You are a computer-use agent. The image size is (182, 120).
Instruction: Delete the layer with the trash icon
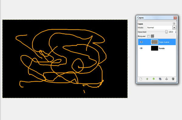[x=173, y=79]
